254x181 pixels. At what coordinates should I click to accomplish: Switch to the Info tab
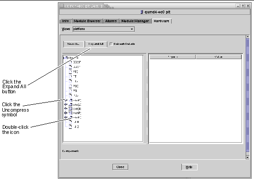pyautogui.click(x=66, y=21)
